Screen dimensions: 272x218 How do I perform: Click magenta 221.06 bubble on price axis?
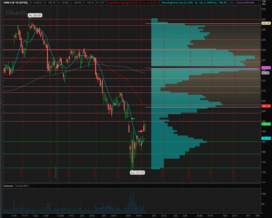pos(266,68)
